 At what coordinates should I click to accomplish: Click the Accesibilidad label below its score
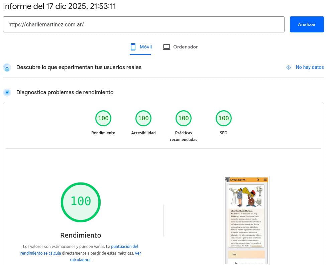(x=143, y=133)
